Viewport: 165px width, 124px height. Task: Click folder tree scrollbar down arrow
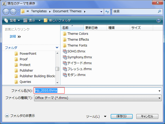point(57,83)
